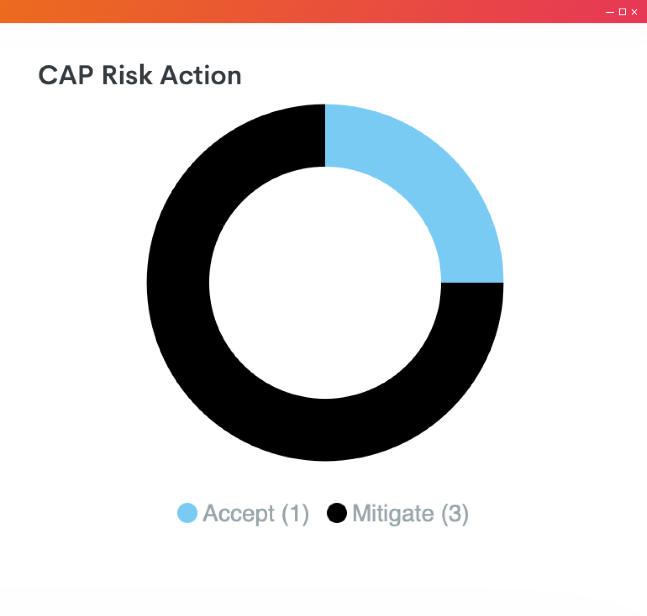Click the (3) count beside Mitigate
This screenshot has width=647, height=616.
click(x=455, y=514)
